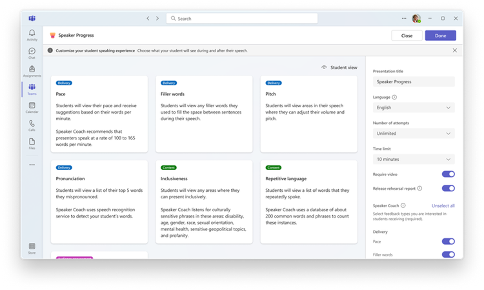
Task: Toggle the Require video switch
Action: tap(449, 174)
